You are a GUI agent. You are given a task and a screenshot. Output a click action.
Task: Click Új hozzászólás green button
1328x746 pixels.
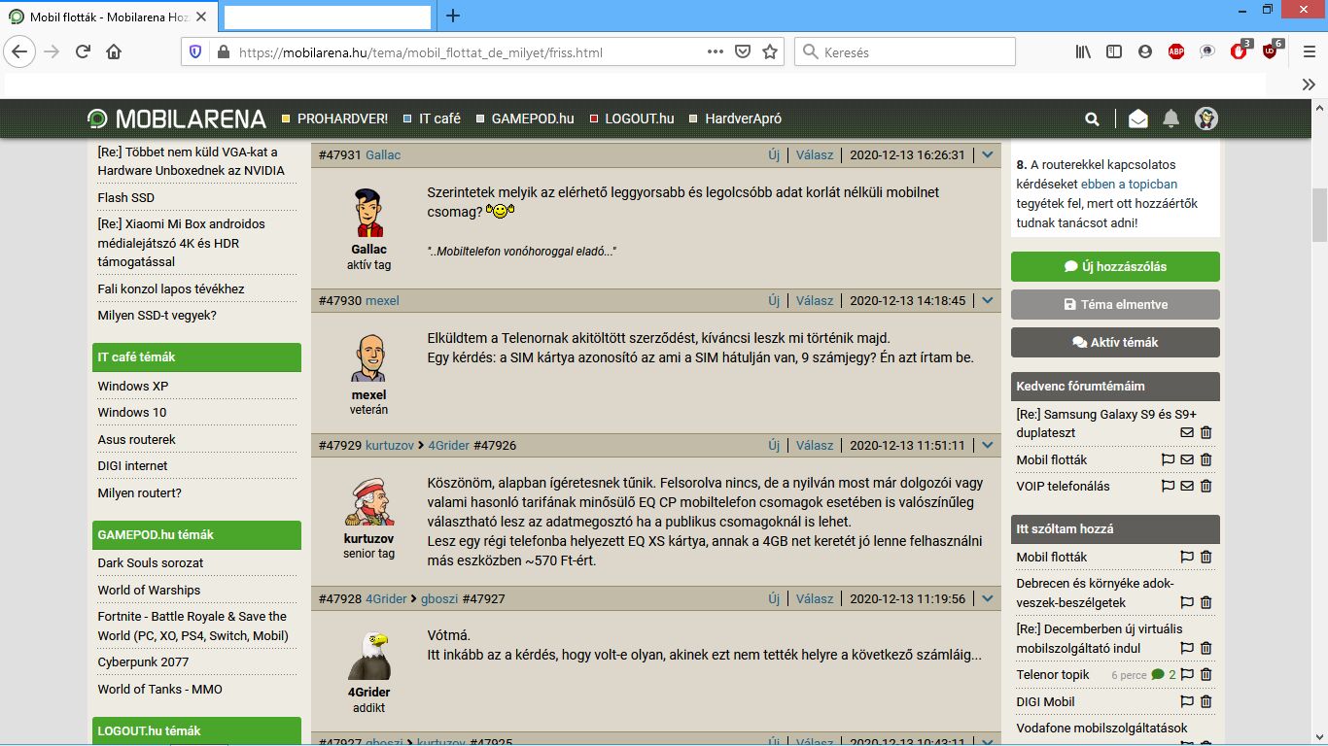click(1115, 266)
